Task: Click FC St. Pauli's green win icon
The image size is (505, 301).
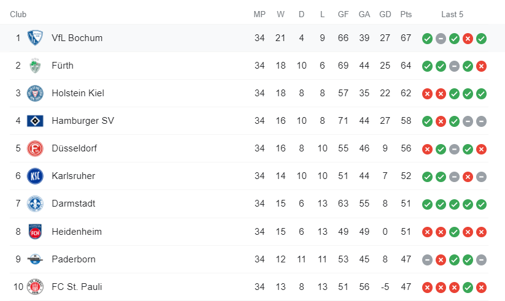Action: (468, 288)
